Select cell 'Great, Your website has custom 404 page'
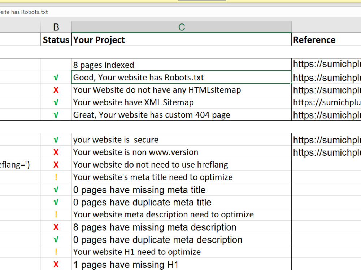The height and width of the screenshot is (270, 361). pyautogui.click(x=182, y=115)
